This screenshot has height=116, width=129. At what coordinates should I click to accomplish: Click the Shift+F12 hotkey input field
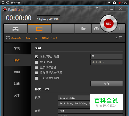(x=107, y=62)
